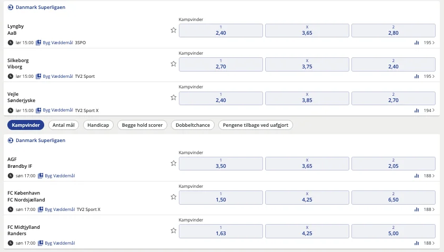Switch to Handicap market tab
The image size is (444, 252).
(98, 125)
